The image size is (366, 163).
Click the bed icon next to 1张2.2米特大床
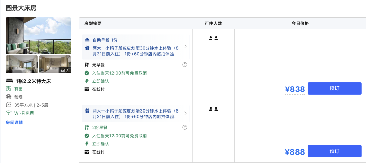point(9,81)
